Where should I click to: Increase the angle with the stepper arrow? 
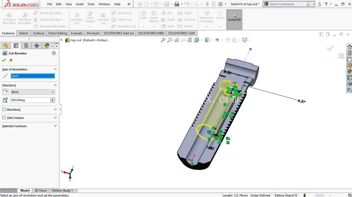pyautogui.click(x=52, y=99)
